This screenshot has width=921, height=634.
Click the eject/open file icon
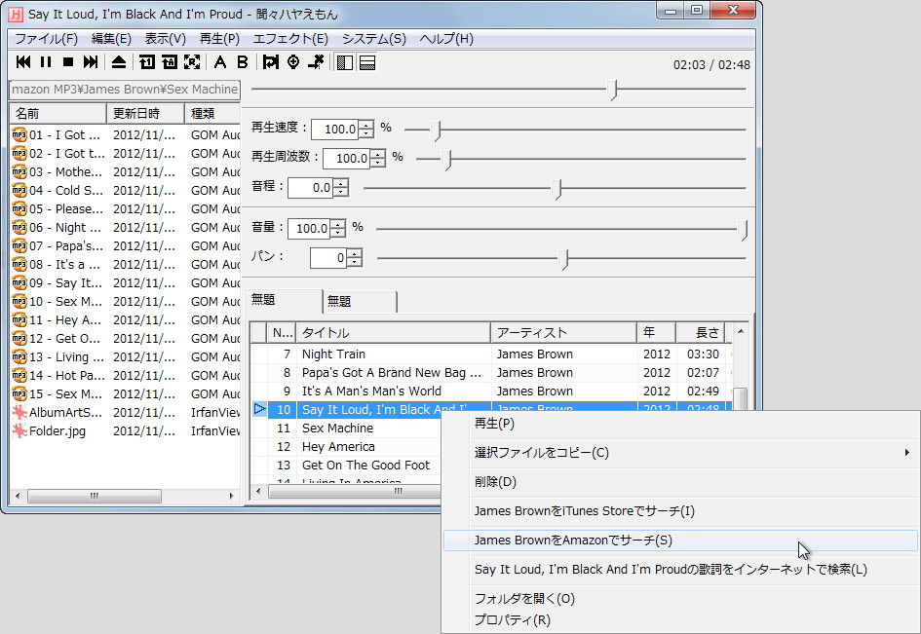pyautogui.click(x=119, y=62)
